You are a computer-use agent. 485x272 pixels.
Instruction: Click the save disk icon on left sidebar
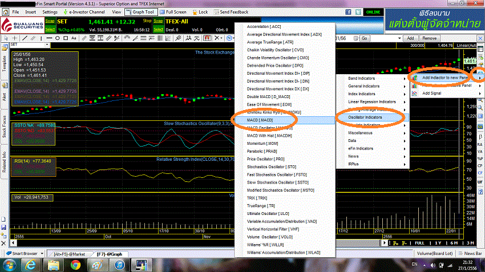coord(4,227)
